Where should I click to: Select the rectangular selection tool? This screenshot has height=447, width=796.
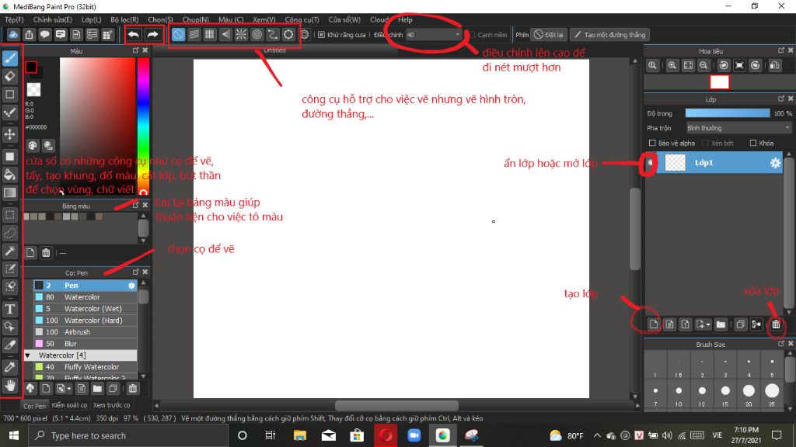[x=10, y=215]
